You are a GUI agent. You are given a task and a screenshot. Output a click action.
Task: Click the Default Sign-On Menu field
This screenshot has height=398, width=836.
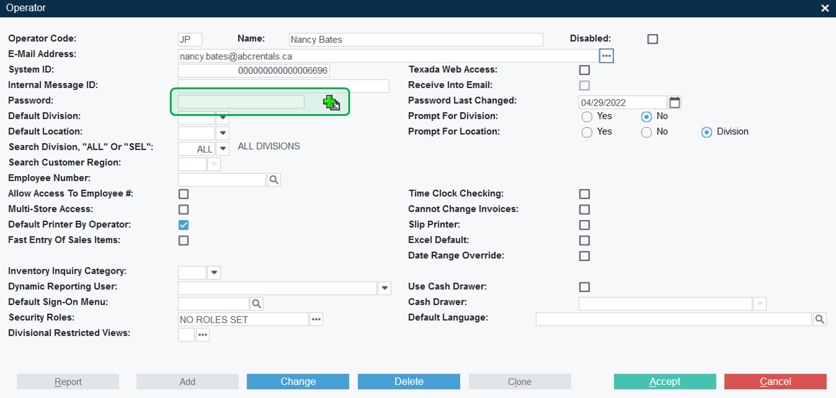(213, 304)
